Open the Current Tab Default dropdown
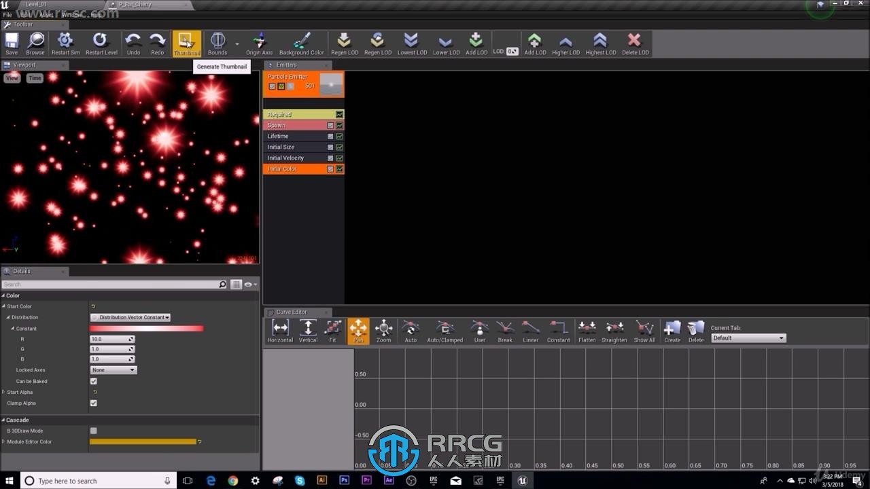 748,338
